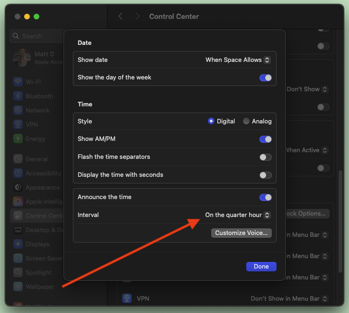Click the Network globe icon
The image size is (349, 313).
click(18, 110)
